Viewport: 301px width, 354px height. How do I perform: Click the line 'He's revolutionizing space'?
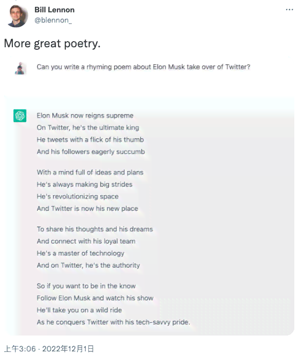78,196
